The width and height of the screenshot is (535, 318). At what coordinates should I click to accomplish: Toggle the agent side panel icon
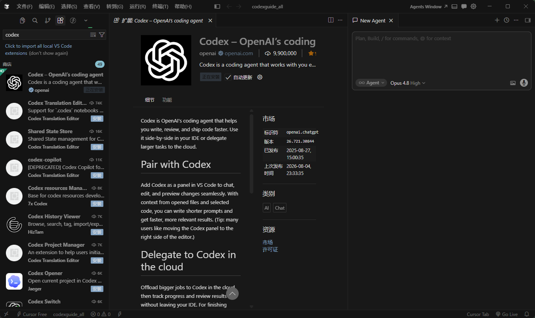click(x=528, y=20)
